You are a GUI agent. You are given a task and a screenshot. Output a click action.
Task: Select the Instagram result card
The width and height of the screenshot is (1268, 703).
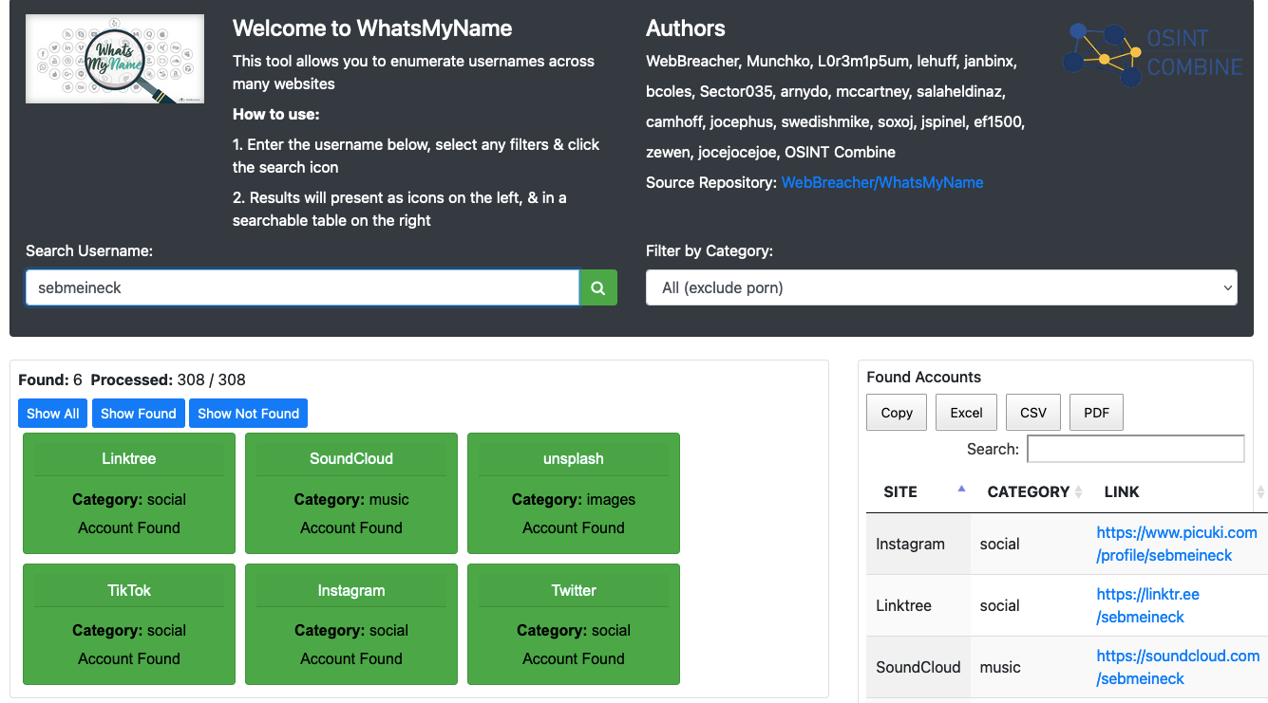click(x=351, y=624)
